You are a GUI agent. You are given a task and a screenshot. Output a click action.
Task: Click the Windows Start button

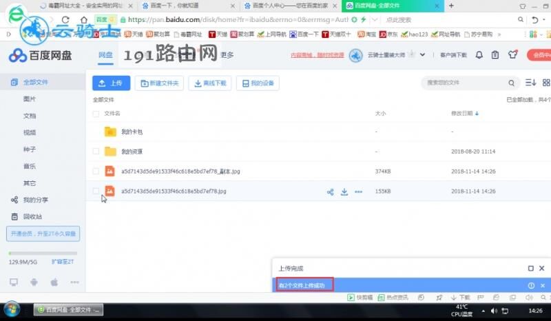pyautogui.click(x=12, y=310)
